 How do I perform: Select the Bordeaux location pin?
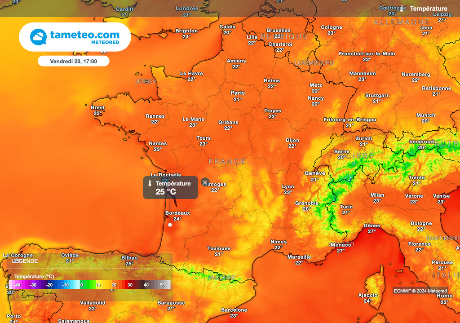pos(170,225)
